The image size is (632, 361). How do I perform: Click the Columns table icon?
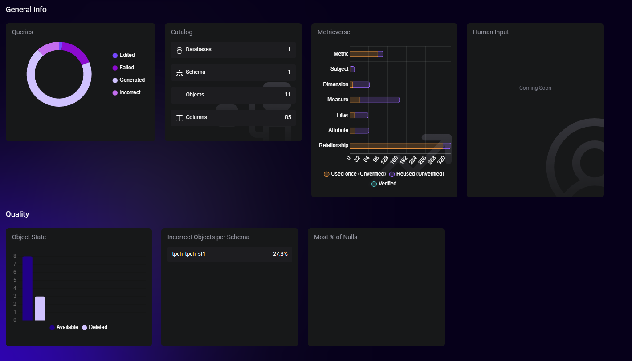click(x=179, y=118)
